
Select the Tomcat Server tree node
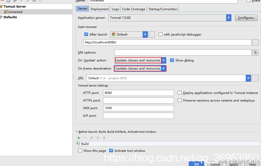[15, 7]
